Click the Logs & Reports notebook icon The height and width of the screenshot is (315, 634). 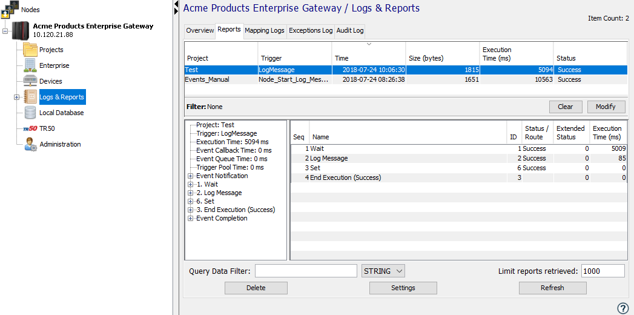click(30, 97)
